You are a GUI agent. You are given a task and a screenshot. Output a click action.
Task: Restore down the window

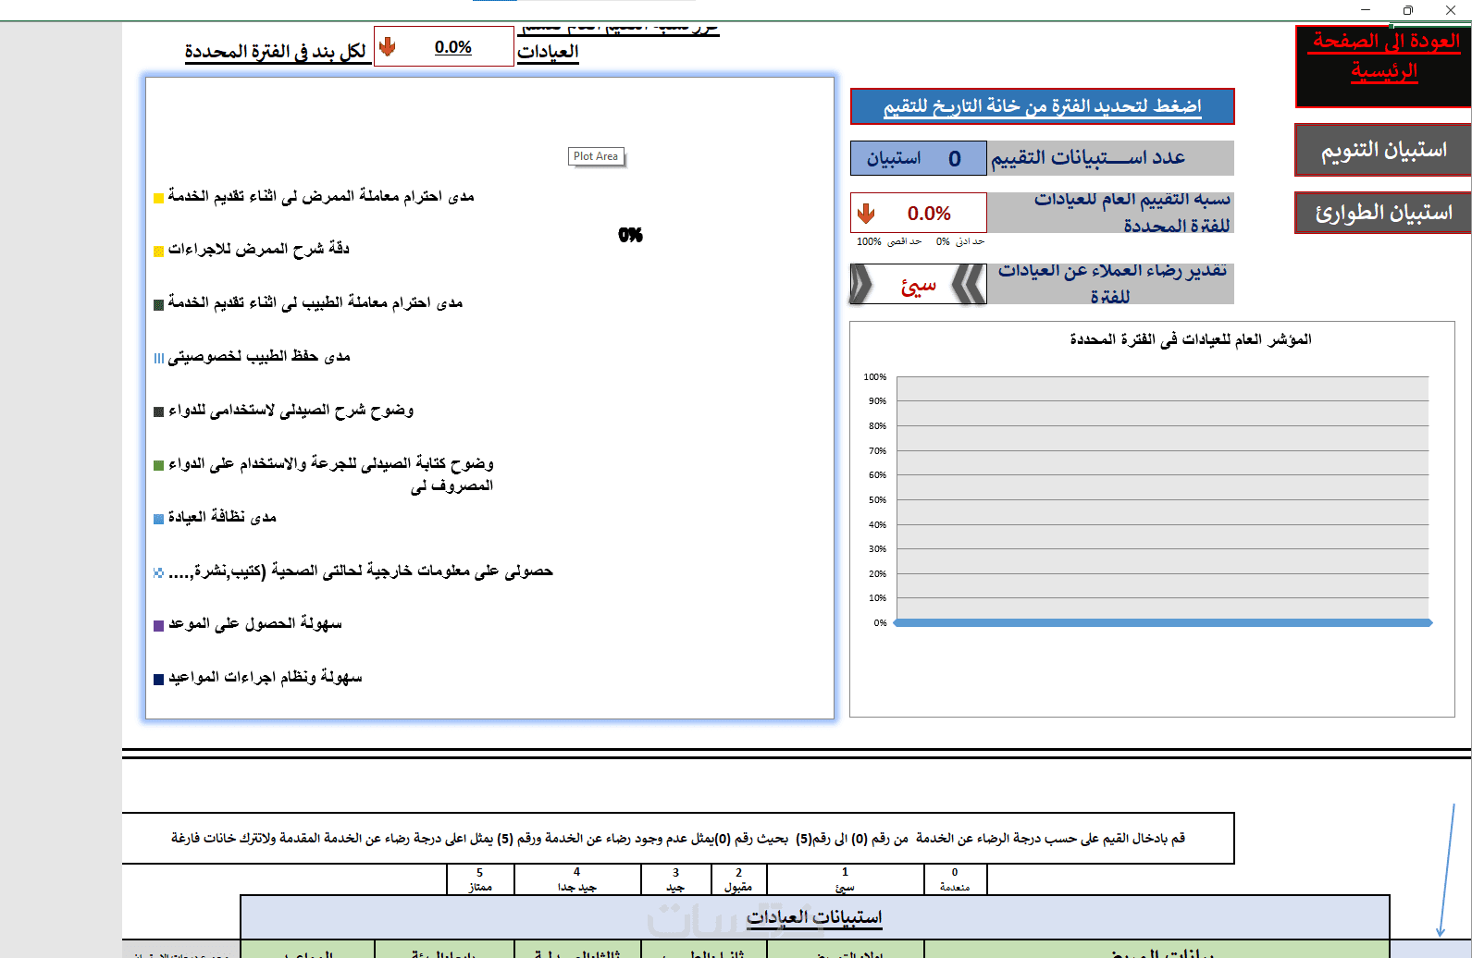tap(1408, 10)
